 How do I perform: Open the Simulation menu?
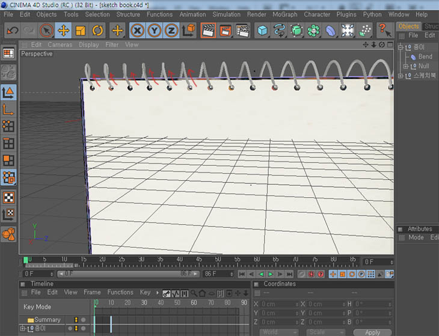pos(226,14)
